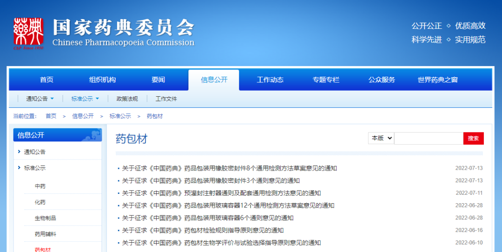Open the 专题专栏 navigation tab
502x252 pixels.
point(326,80)
